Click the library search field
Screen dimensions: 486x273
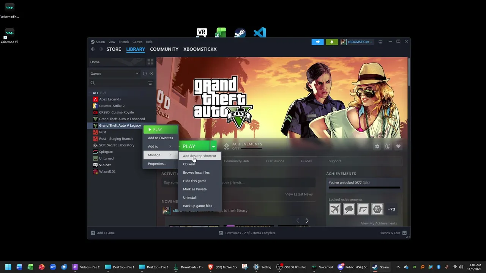point(118,83)
